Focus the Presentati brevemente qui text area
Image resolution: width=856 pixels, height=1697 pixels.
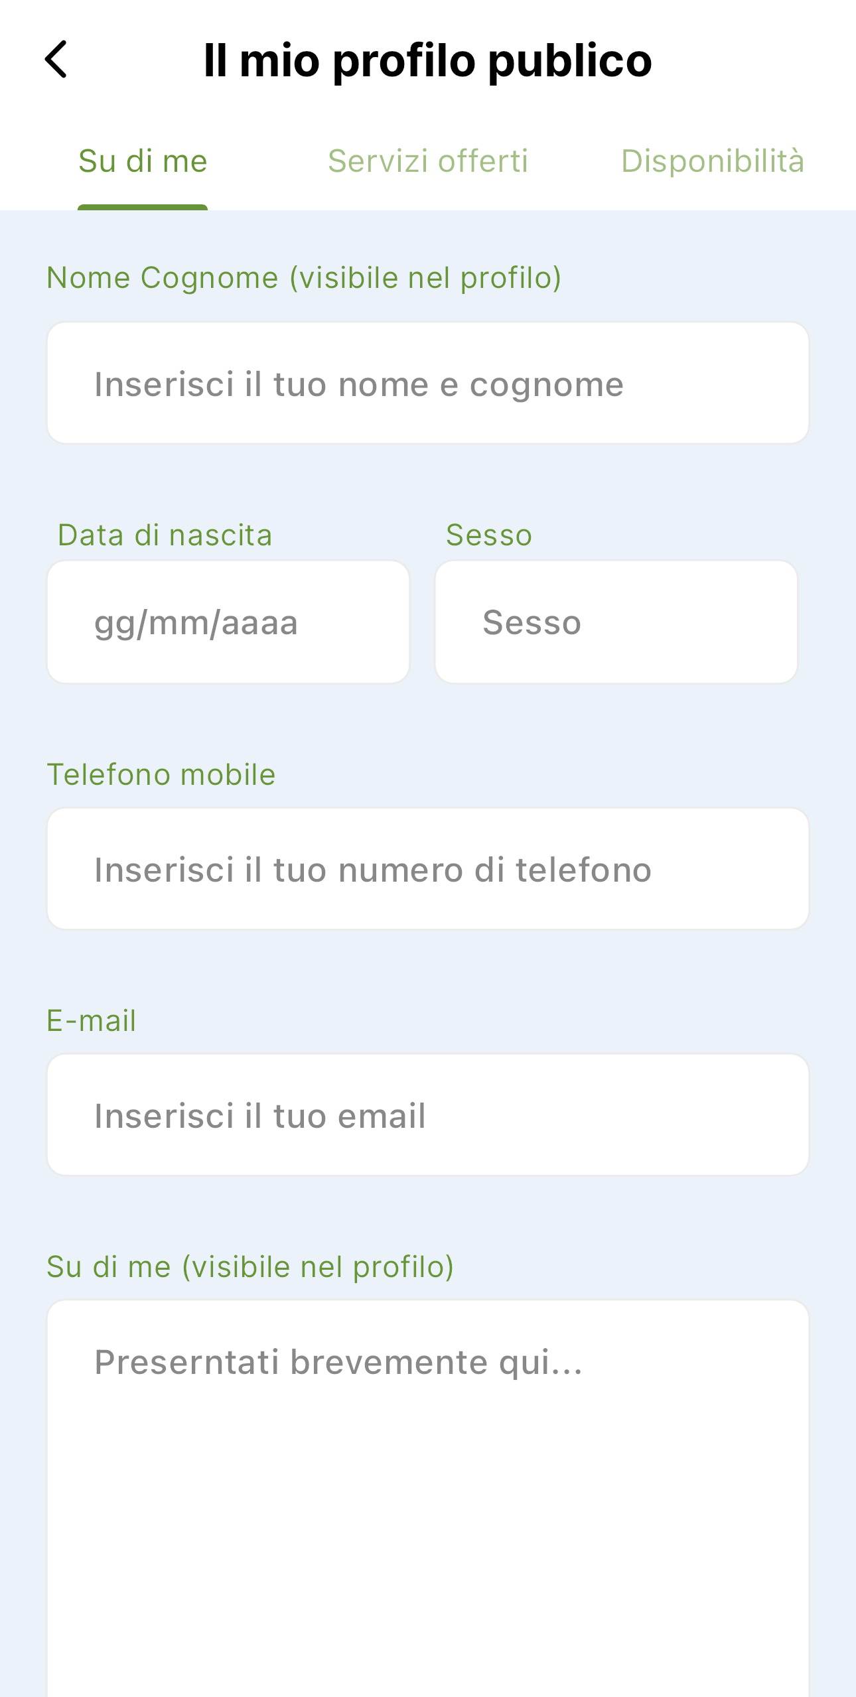pyautogui.click(x=428, y=1498)
